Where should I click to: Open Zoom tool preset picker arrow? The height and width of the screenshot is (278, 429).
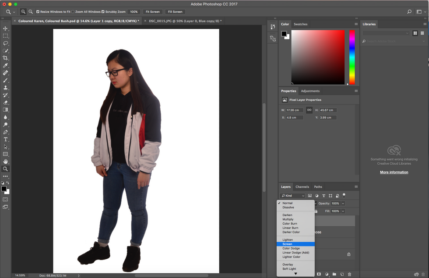[14, 12]
